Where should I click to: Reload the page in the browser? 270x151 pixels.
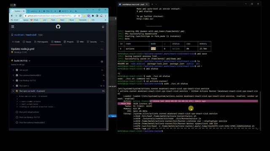tap(20, 16)
